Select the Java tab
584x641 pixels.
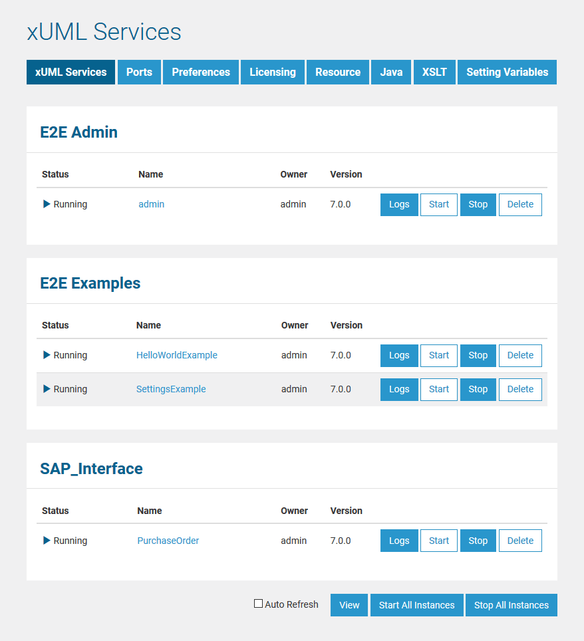391,72
